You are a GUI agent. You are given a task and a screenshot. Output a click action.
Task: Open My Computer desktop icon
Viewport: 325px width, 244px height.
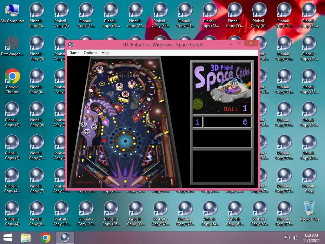[12, 13]
